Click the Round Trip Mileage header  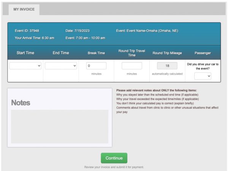167,53
